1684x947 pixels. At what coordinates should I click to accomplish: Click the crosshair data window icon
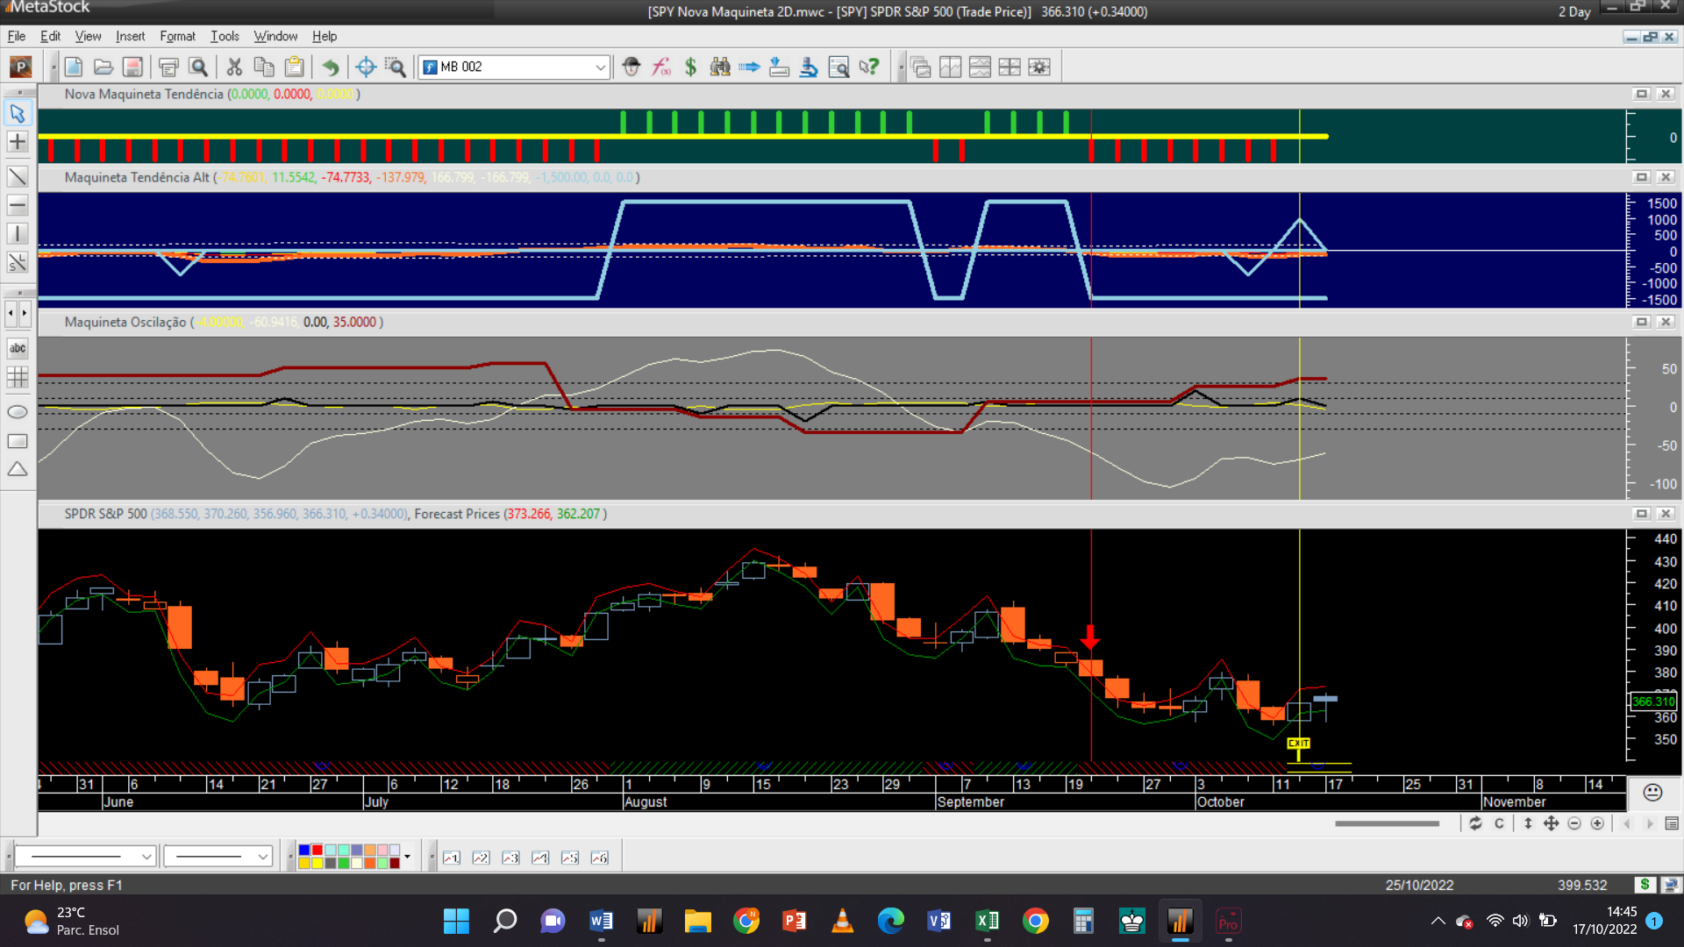[366, 67]
